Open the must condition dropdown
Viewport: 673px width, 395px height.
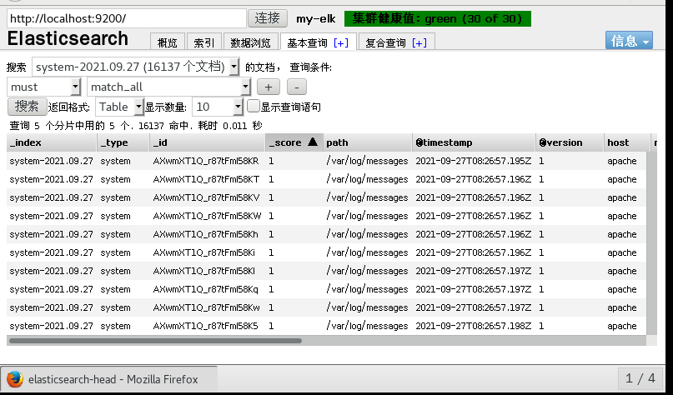[43, 87]
